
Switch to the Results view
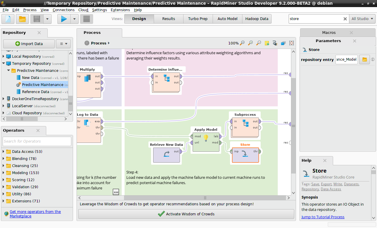tap(168, 19)
